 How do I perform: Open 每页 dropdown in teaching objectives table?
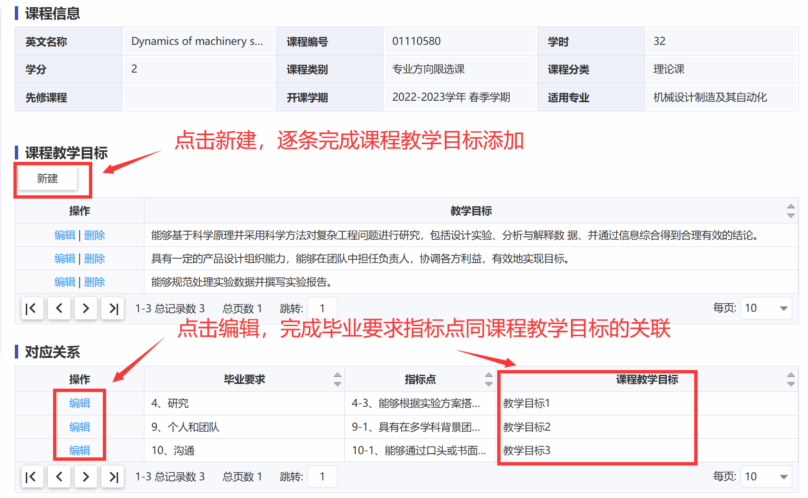pos(766,308)
